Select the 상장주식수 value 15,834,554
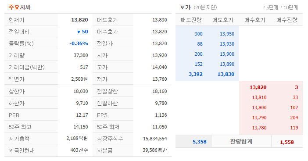This screenshot has width=308, height=161. 155,139
